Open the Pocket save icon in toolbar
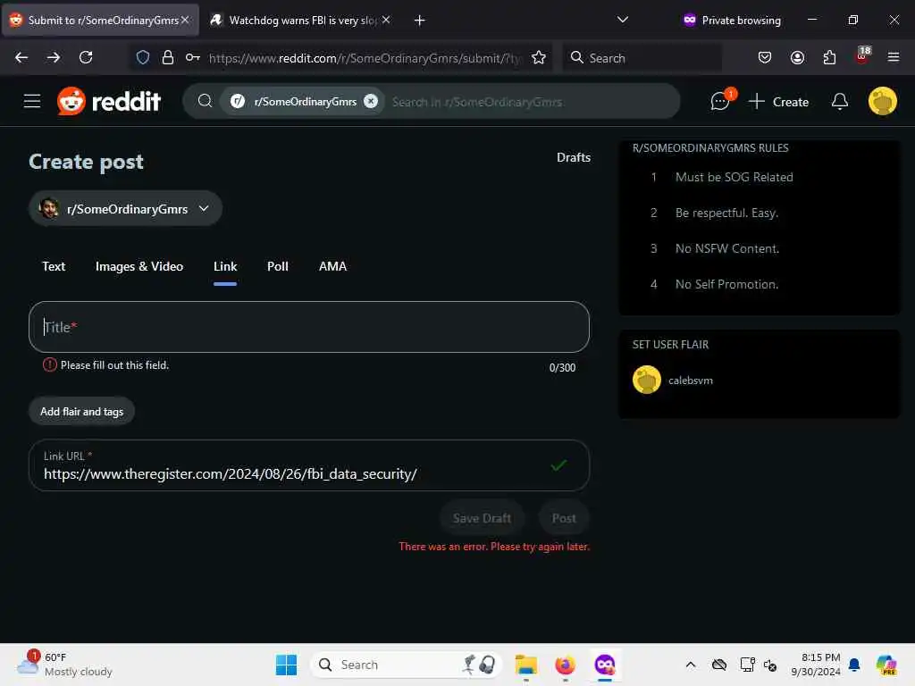 click(765, 57)
